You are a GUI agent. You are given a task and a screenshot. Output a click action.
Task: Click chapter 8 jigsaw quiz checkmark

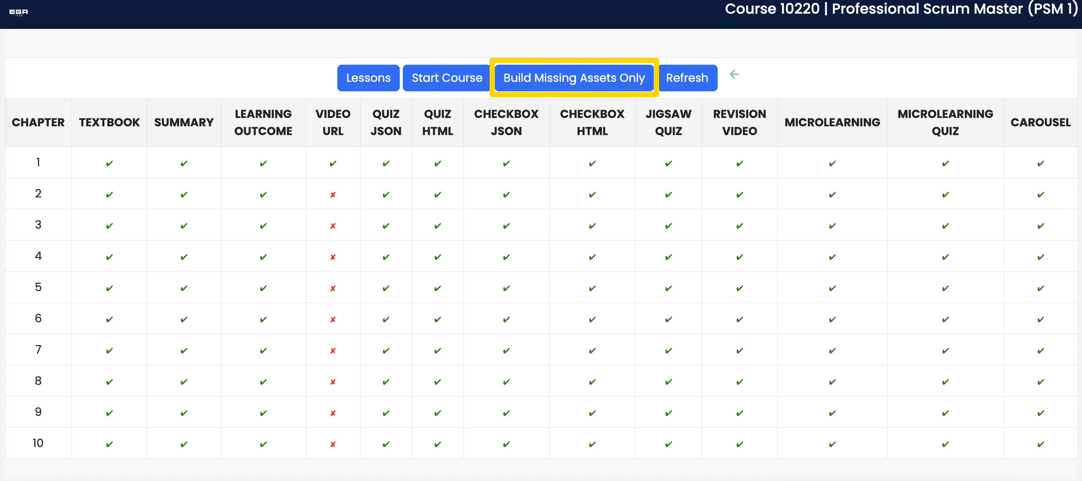tap(668, 382)
